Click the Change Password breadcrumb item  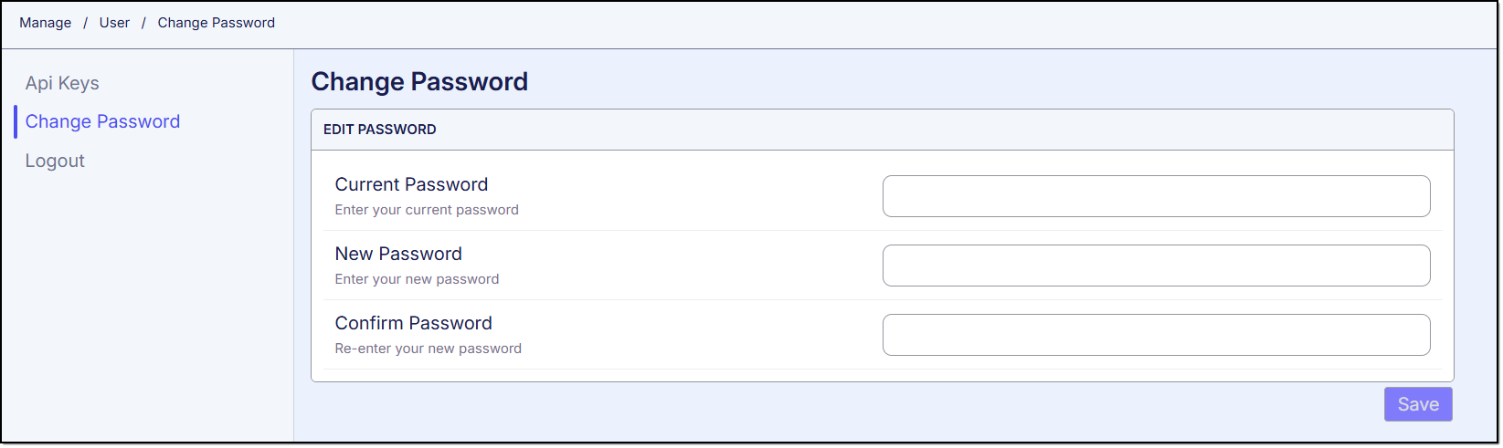pos(216,23)
